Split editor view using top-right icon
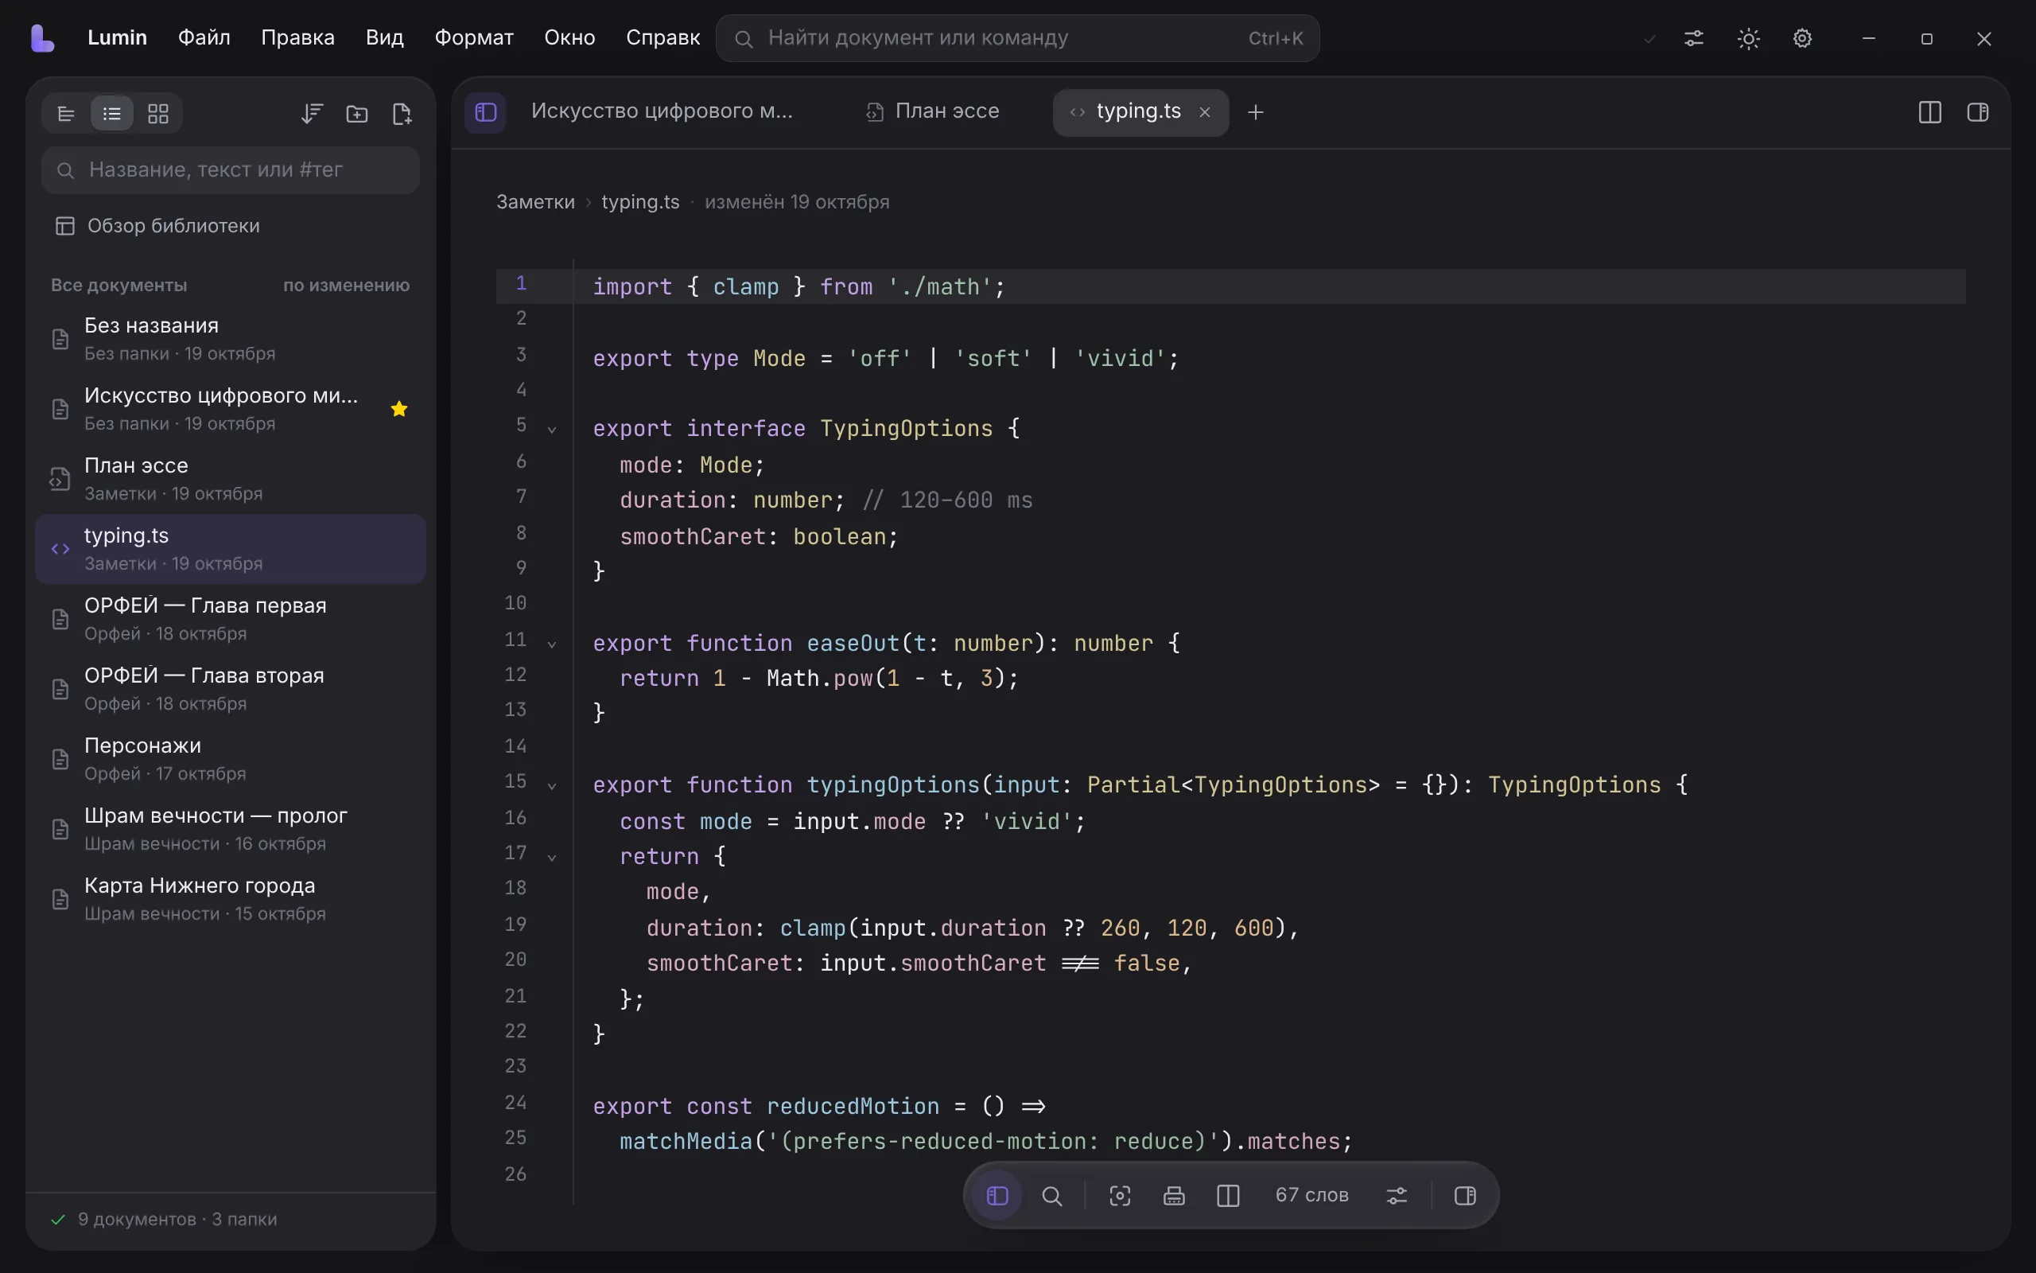This screenshot has width=2036, height=1273. point(1929,112)
